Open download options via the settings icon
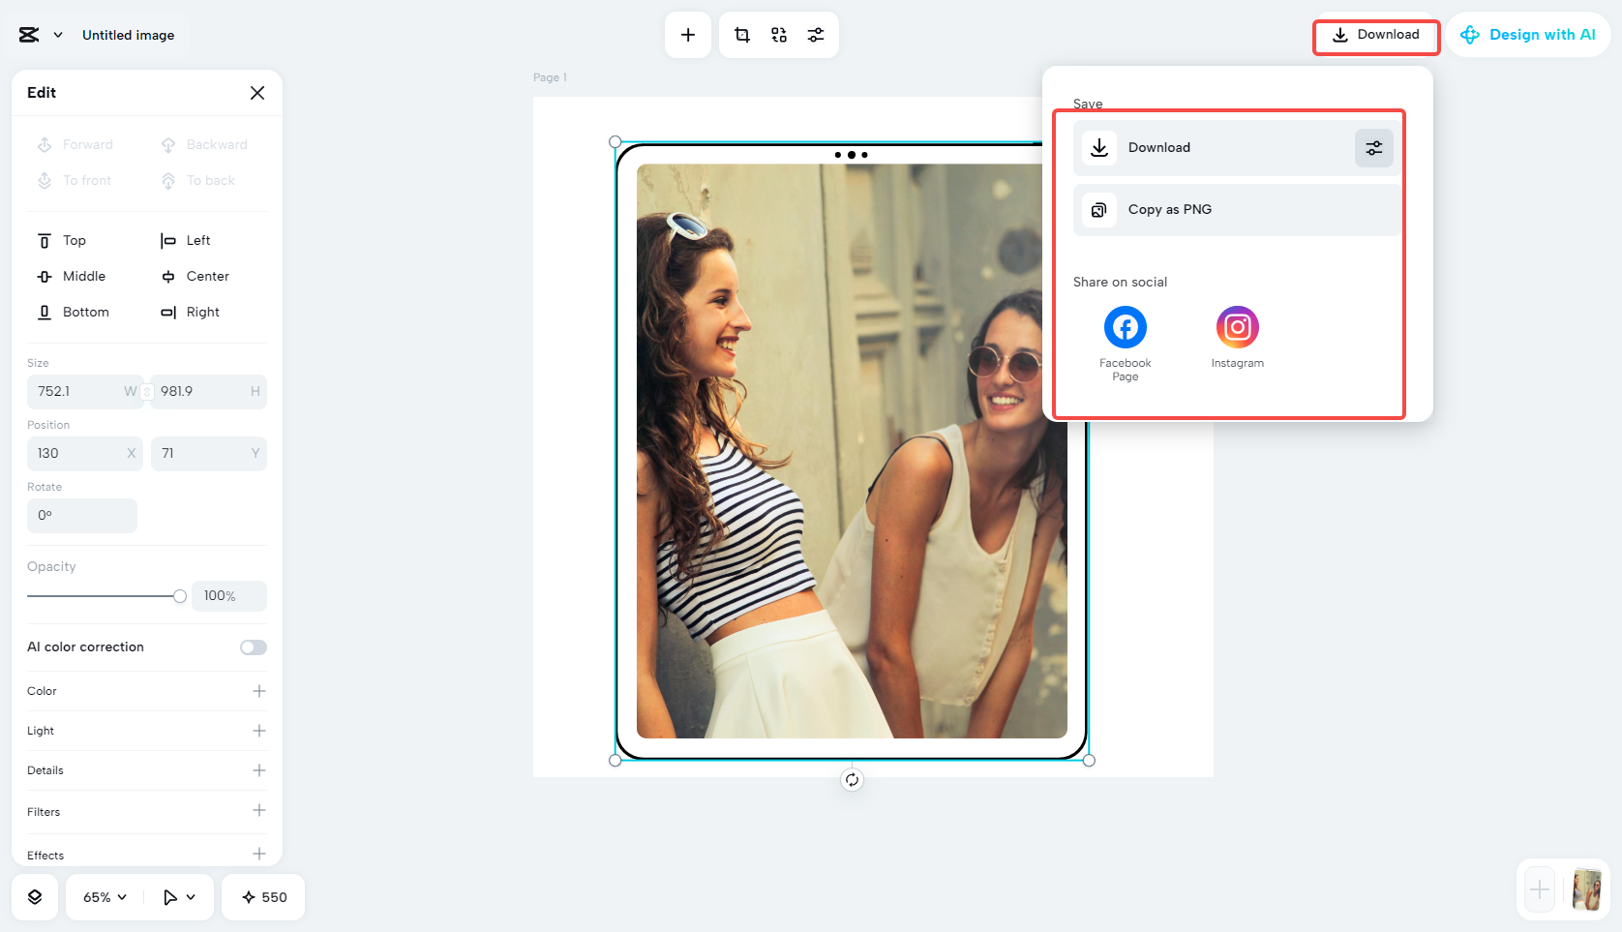This screenshot has height=932, width=1622. (x=1373, y=147)
